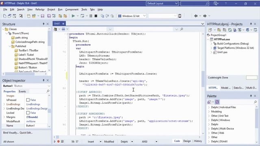Select Button1: TButton in the Structure tree
The width and height of the screenshot is (260, 146).
tap(28, 68)
